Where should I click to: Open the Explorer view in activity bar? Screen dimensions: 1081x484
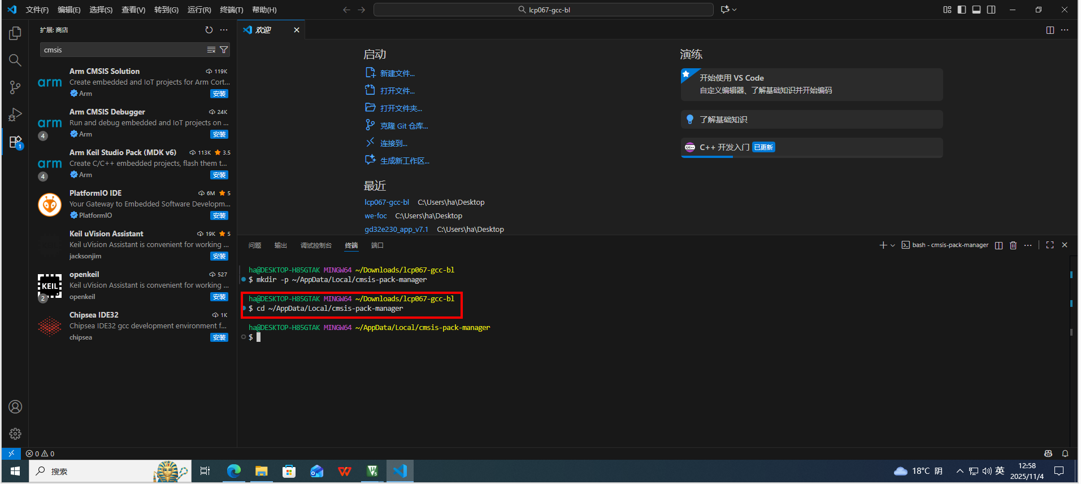click(15, 33)
